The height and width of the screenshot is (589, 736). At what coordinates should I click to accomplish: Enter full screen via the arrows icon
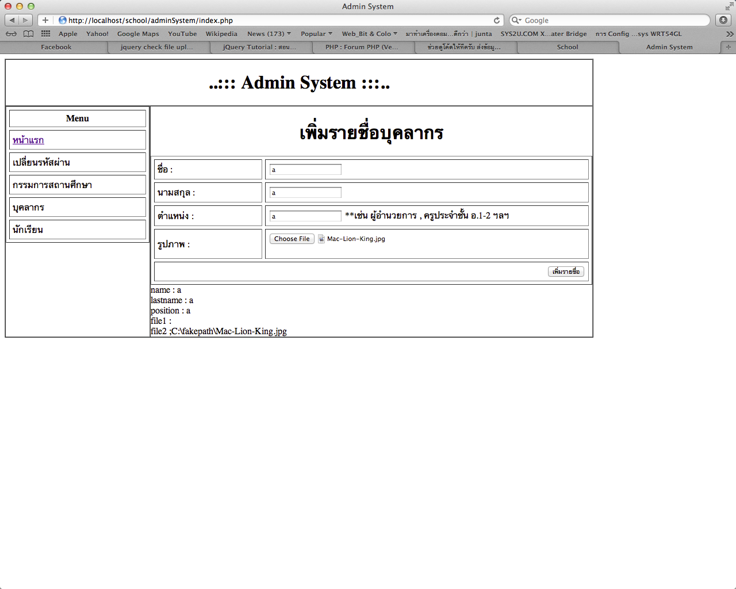(729, 6)
